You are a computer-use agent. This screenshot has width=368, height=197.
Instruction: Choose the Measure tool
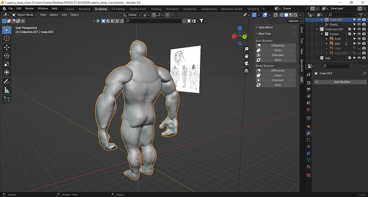point(6,90)
